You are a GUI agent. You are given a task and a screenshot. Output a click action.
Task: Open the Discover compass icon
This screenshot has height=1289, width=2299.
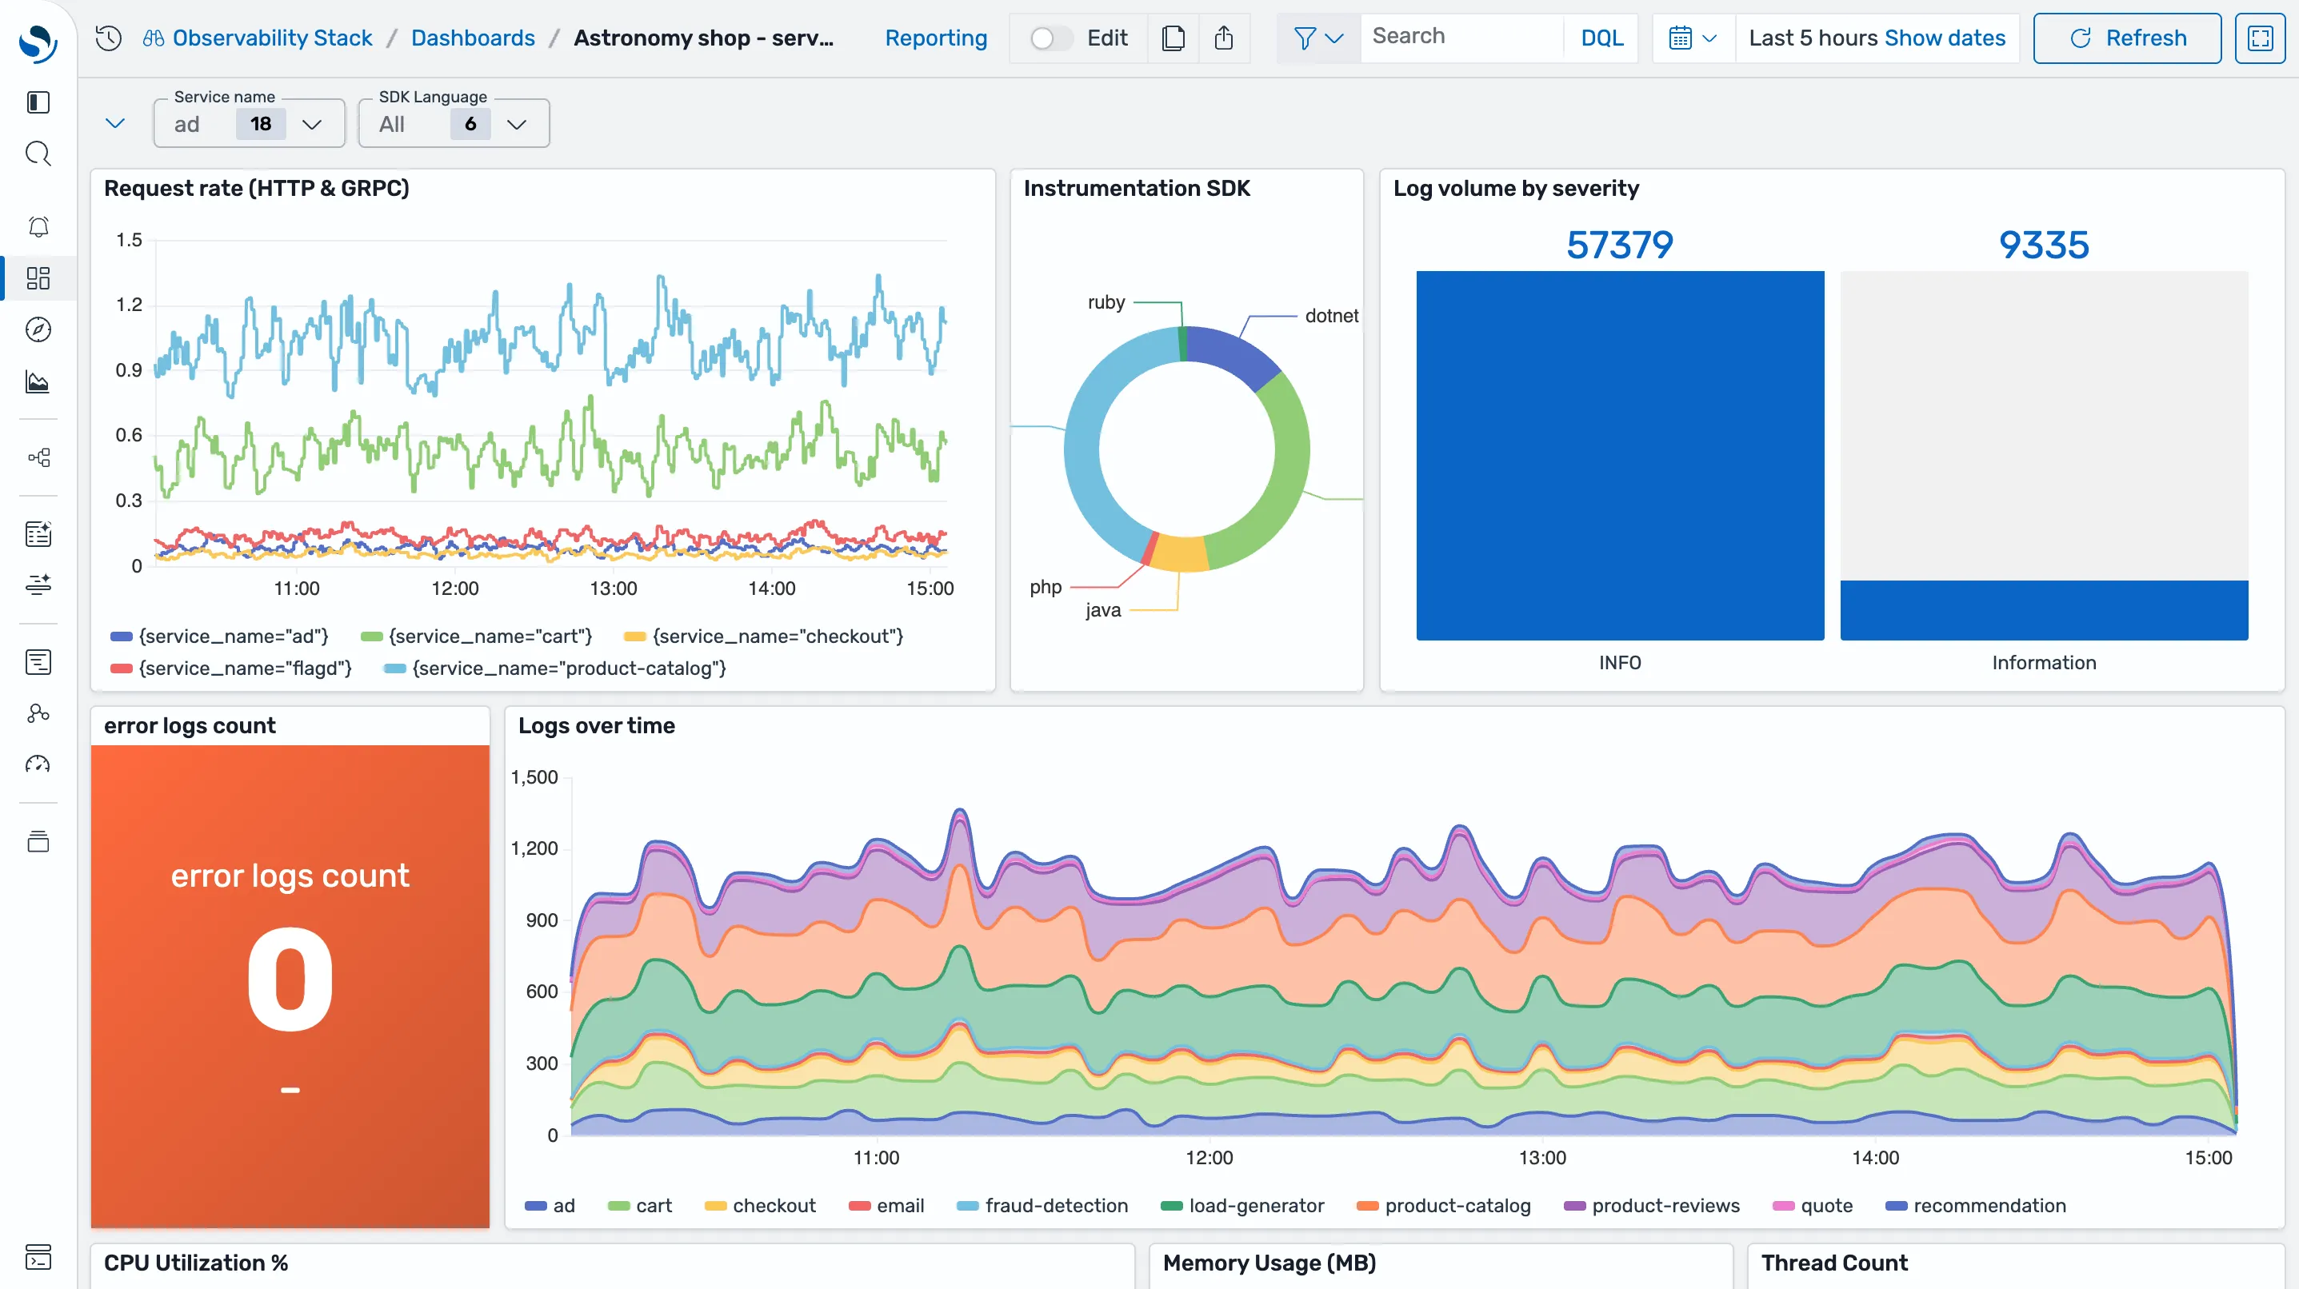tap(38, 330)
